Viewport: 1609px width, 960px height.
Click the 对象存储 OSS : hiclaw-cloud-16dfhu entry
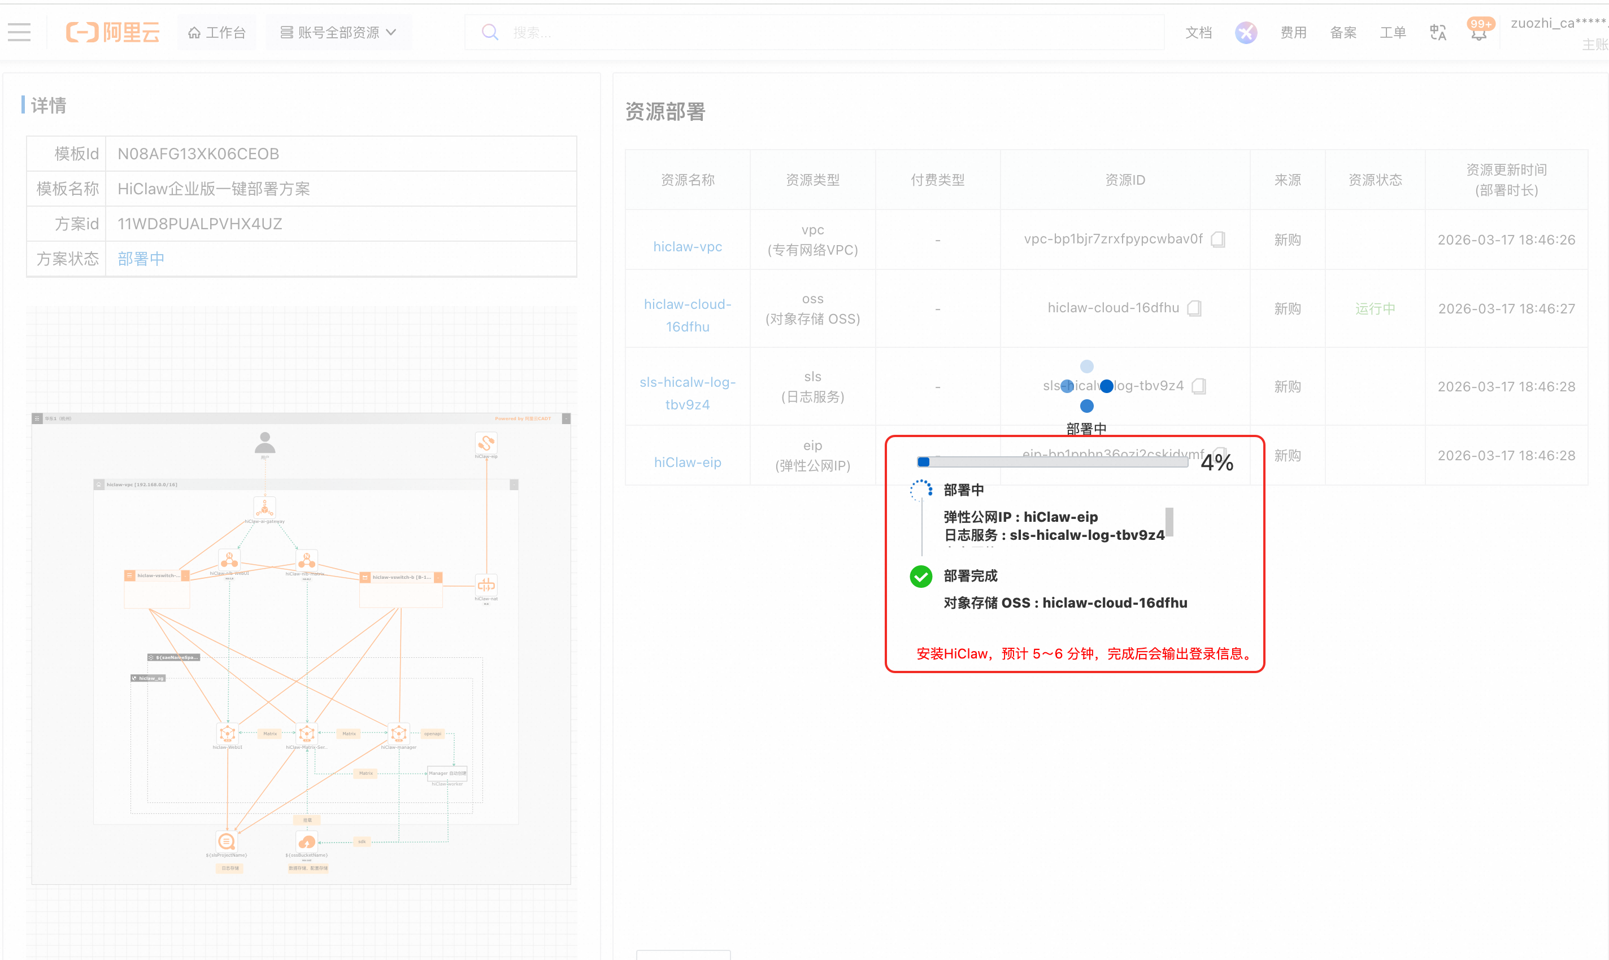(x=1066, y=603)
